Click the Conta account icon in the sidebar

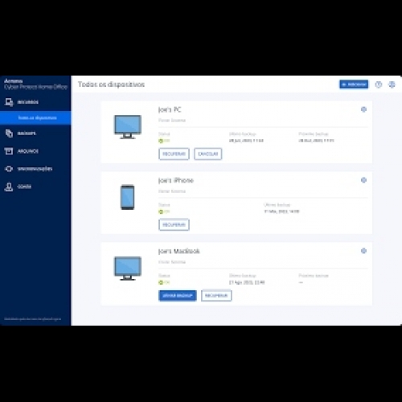[9, 187]
